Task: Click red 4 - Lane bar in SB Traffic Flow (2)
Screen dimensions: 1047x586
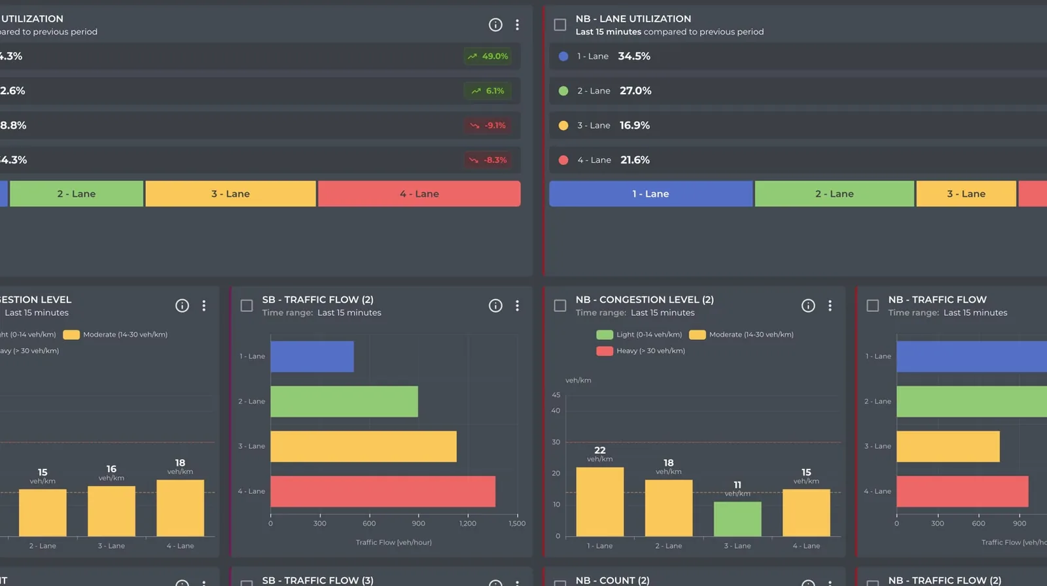Action: point(383,491)
